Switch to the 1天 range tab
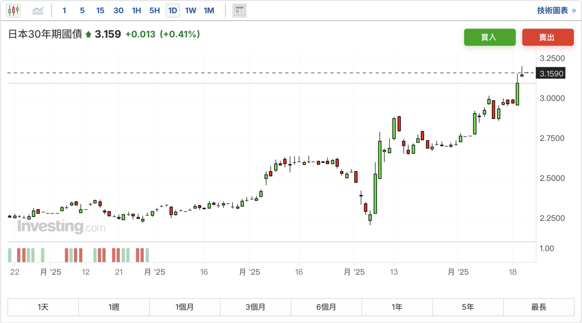The height and width of the screenshot is (323, 582). [43, 307]
